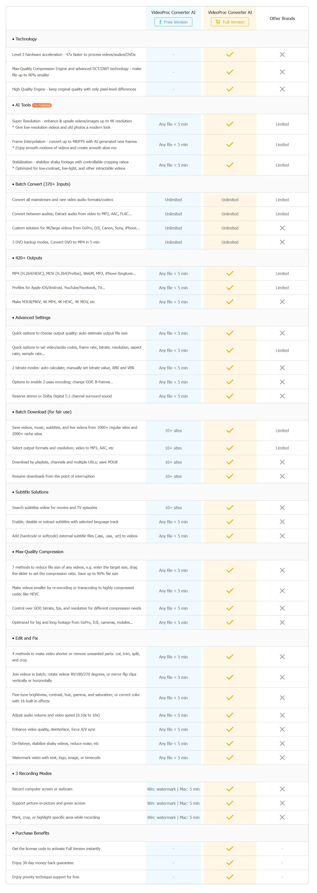
Task: Click the Full Version checkmark for Frame Interpolation
Action: coord(230,145)
